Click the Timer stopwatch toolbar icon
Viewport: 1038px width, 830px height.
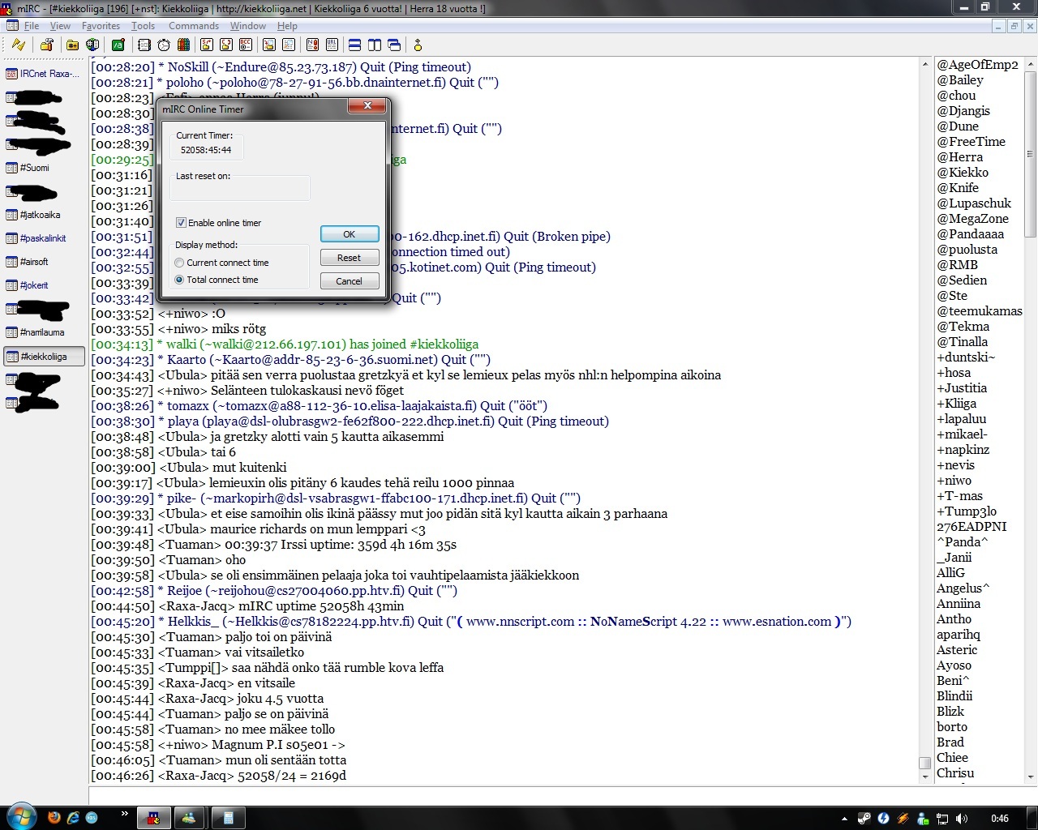click(x=164, y=45)
